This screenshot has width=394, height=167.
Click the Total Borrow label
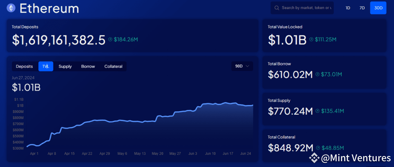(279, 64)
